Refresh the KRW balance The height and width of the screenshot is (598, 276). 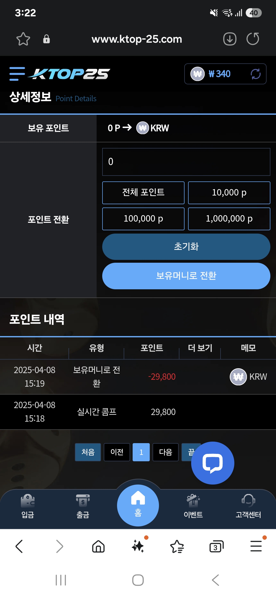click(x=256, y=74)
